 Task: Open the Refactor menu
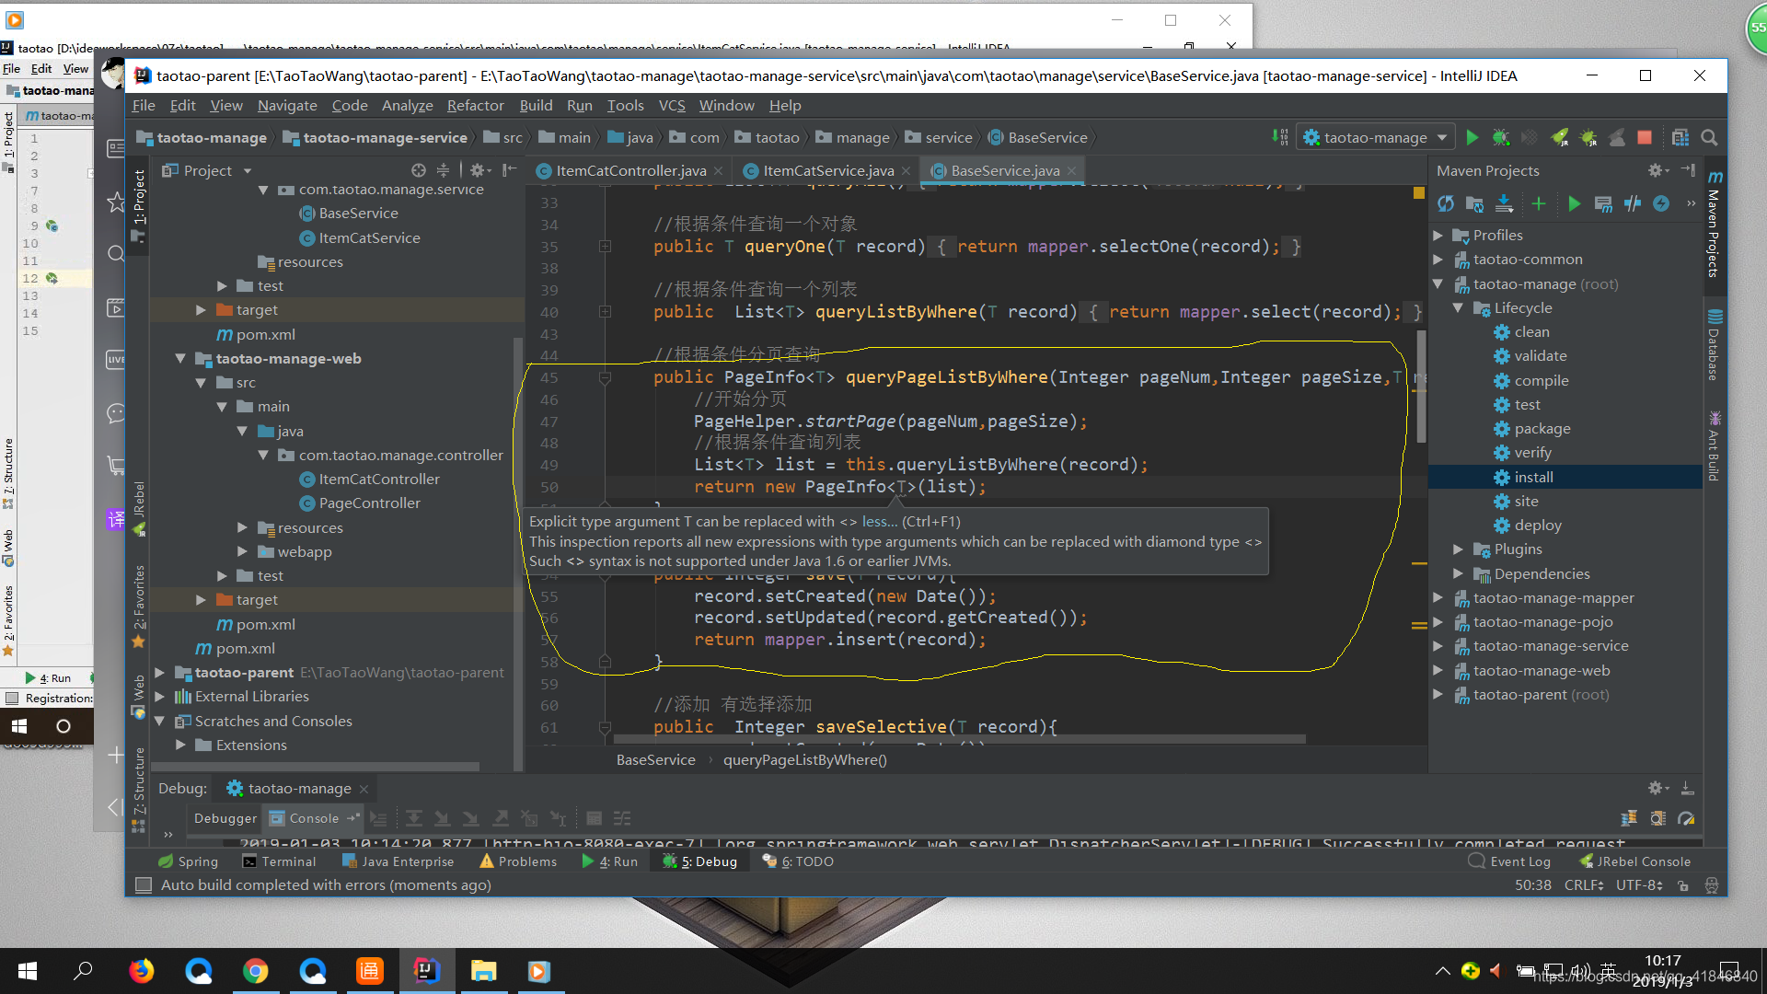[x=475, y=106]
